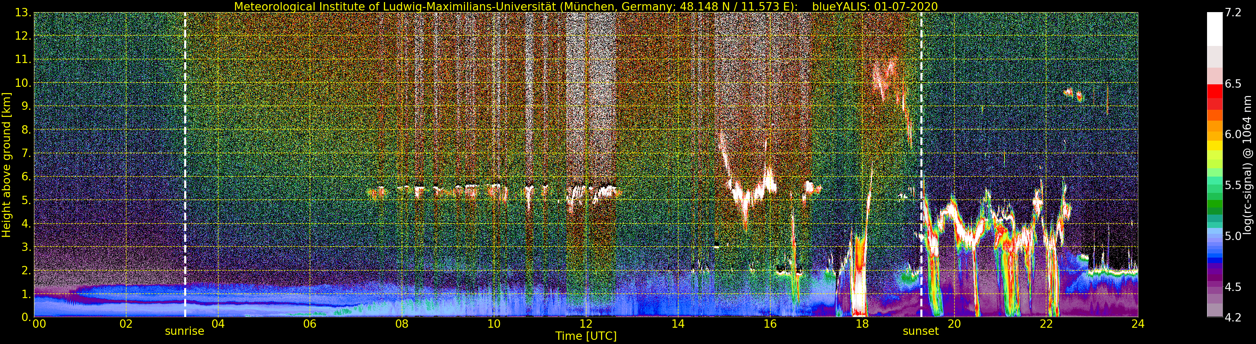Screen dimensions: 1256x344
Task: Click the height tick label '6.'
Action: tap(26, 177)
